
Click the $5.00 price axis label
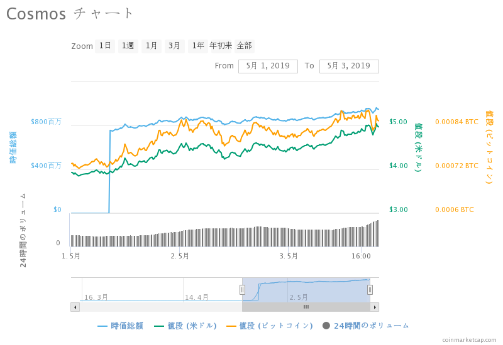click(398, 122)
